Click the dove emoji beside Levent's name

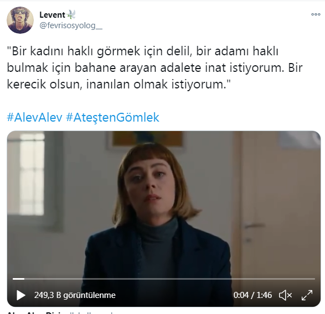[71, 15]
